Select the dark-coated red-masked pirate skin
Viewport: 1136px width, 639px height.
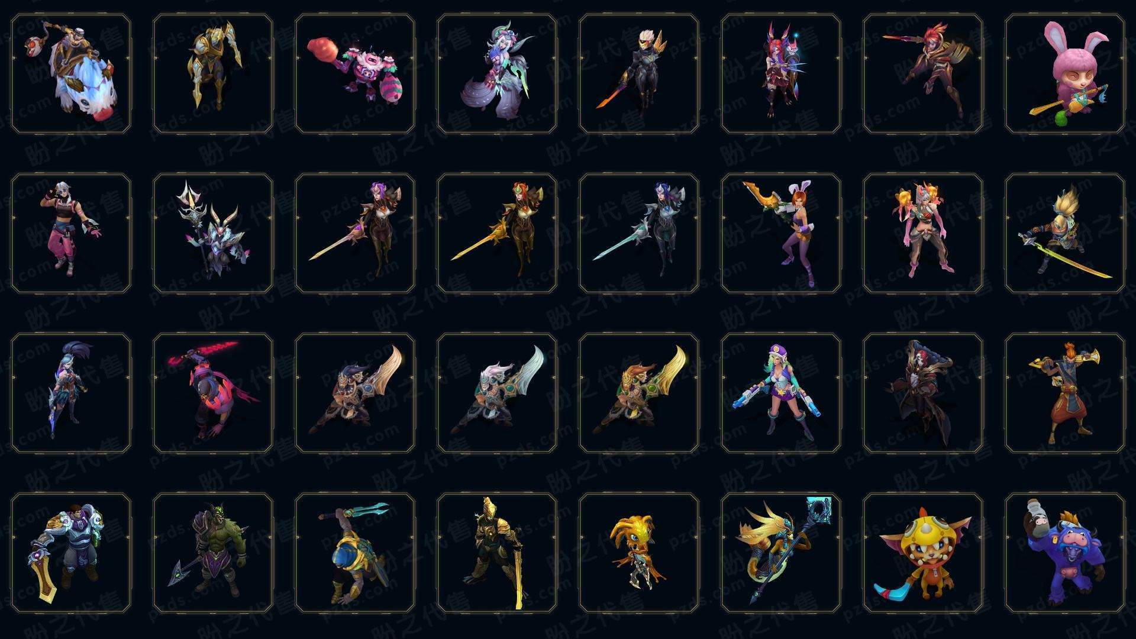point(923,393)
